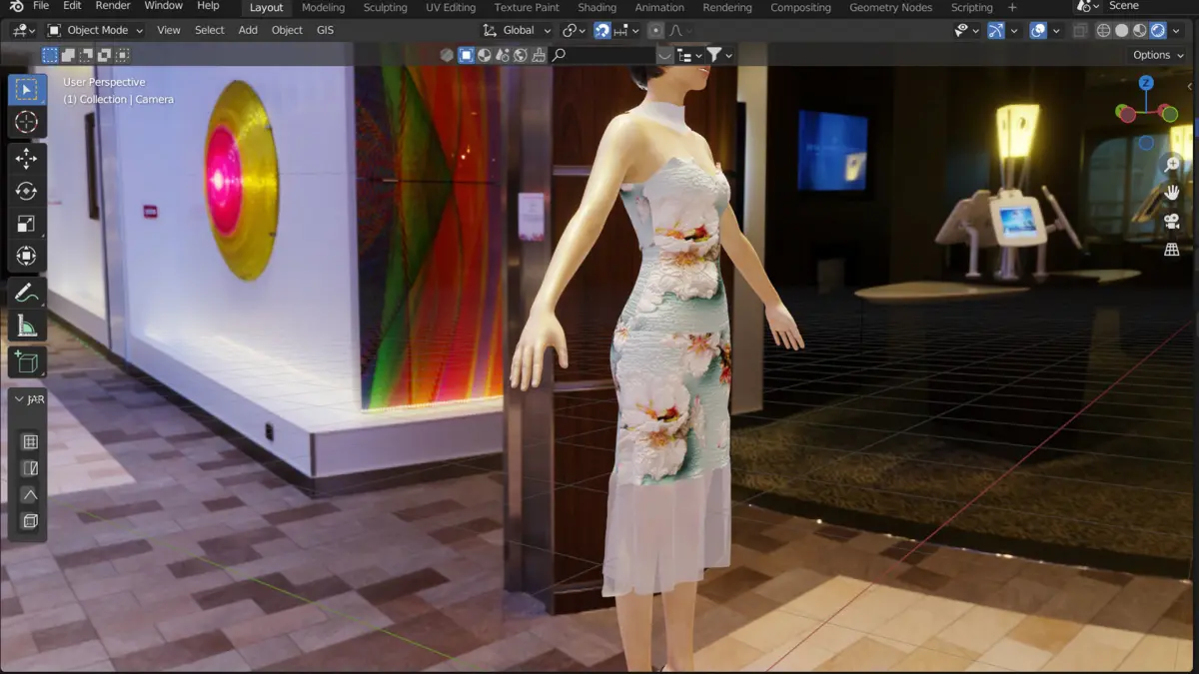The image size is (1199, 674).
Task: Click the hand pan view gizmo
Action: (1172, 192)
